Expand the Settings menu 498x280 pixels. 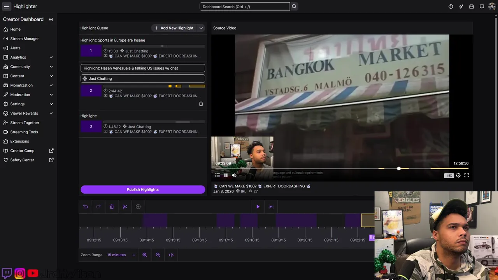pyautogui.click(x=51, y=104)
